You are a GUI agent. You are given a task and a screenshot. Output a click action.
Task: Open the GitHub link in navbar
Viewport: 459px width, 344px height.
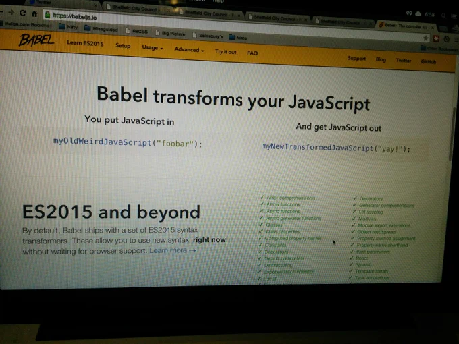[x=429, y=62]
